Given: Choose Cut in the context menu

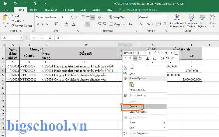Looking at the screenshot, I should pos(145,68).
